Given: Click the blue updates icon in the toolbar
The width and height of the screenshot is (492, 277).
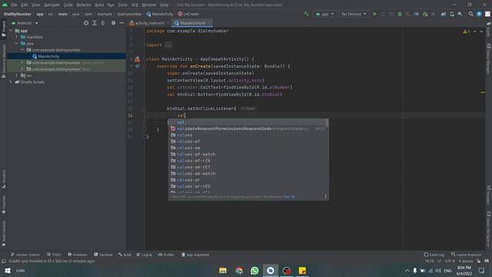Looking at the screenshot, I should (x=479, y=14).
